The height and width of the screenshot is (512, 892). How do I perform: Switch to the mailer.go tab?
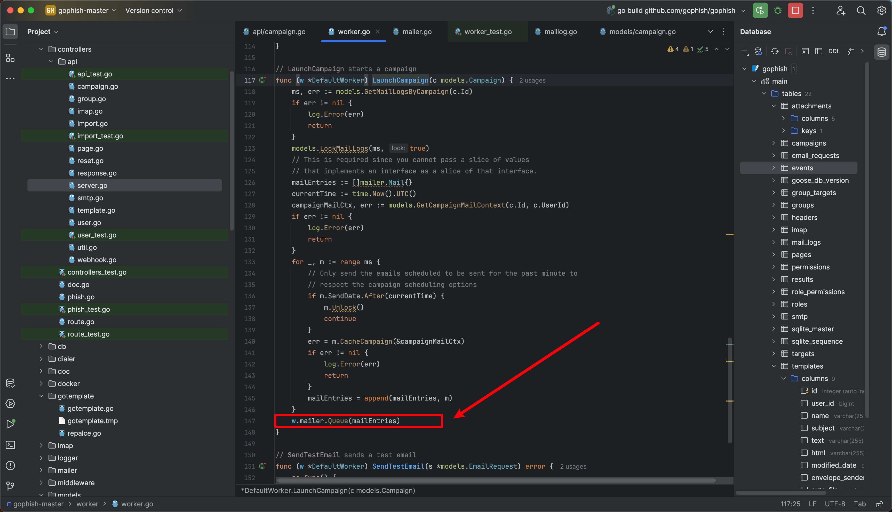coord(412,32)
